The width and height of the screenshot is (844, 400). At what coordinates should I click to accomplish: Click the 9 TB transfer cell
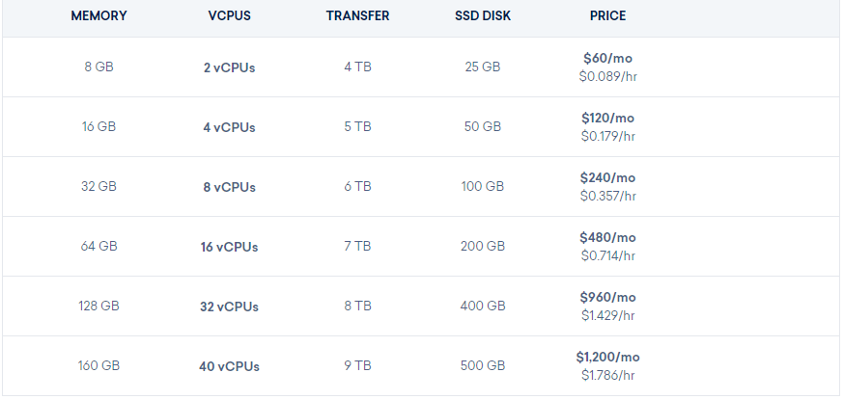(357, 365)
